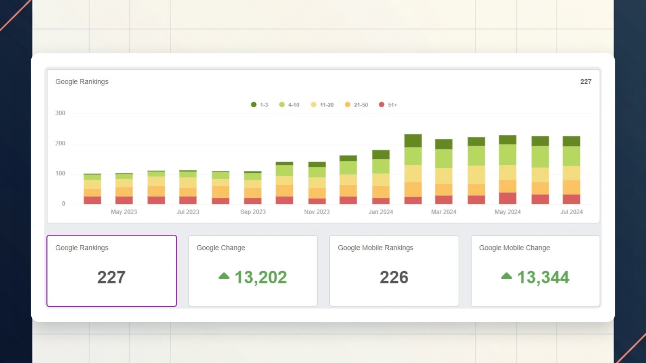Select the Google Mobile Change 13,344 card

535,271
